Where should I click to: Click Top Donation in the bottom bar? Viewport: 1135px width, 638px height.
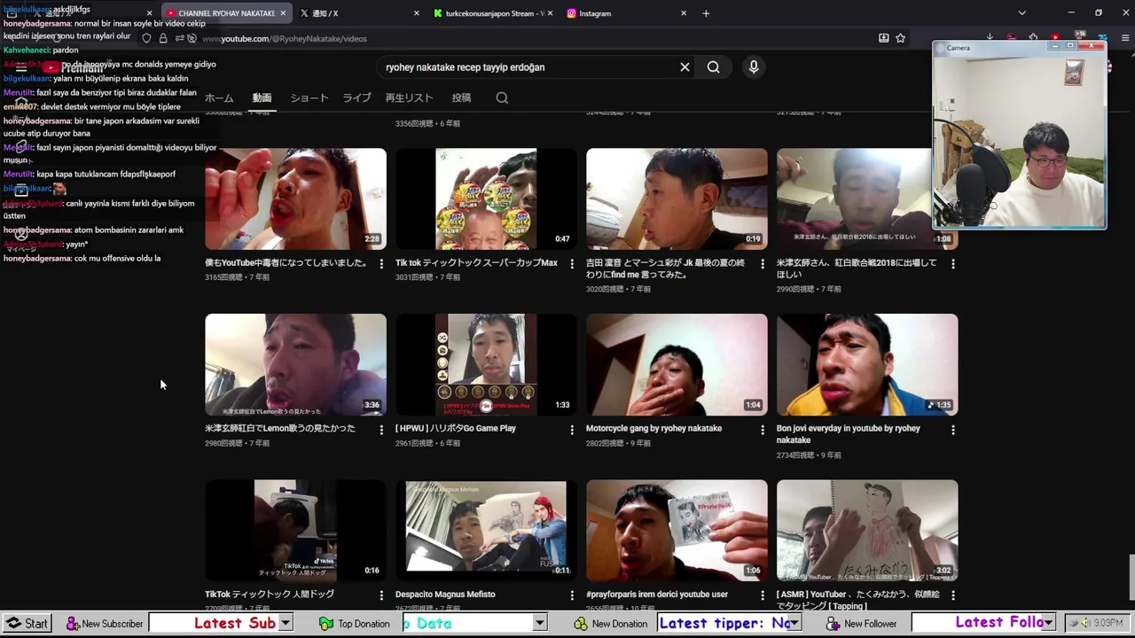coord(354,623)
